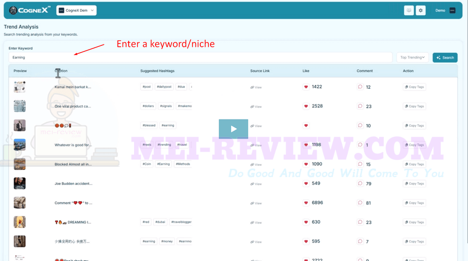
Task: Click Source Link column header
Action: click(260, 71)
